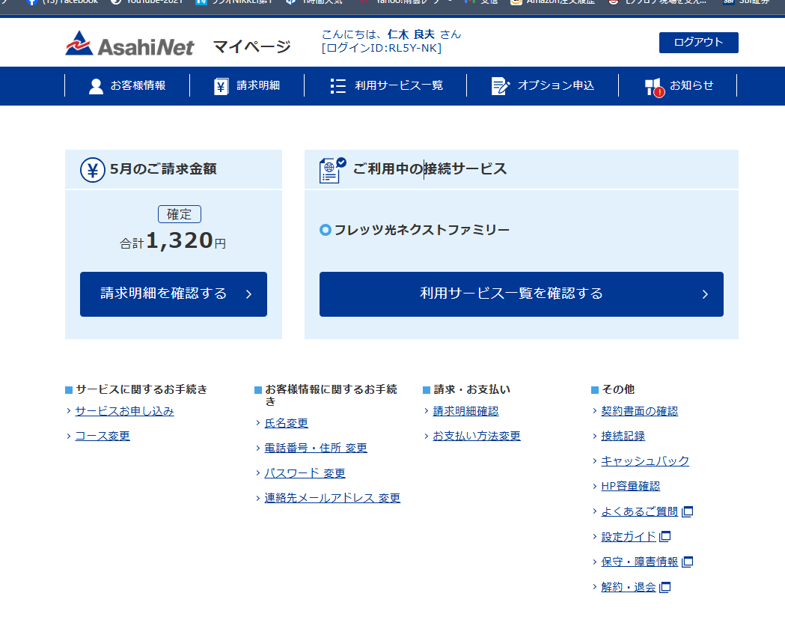
Task: Click the お客様情報に関するお手続き section heading
Action: (331, 395)
